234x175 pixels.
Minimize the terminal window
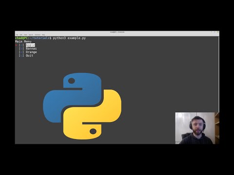pos(212,32)
